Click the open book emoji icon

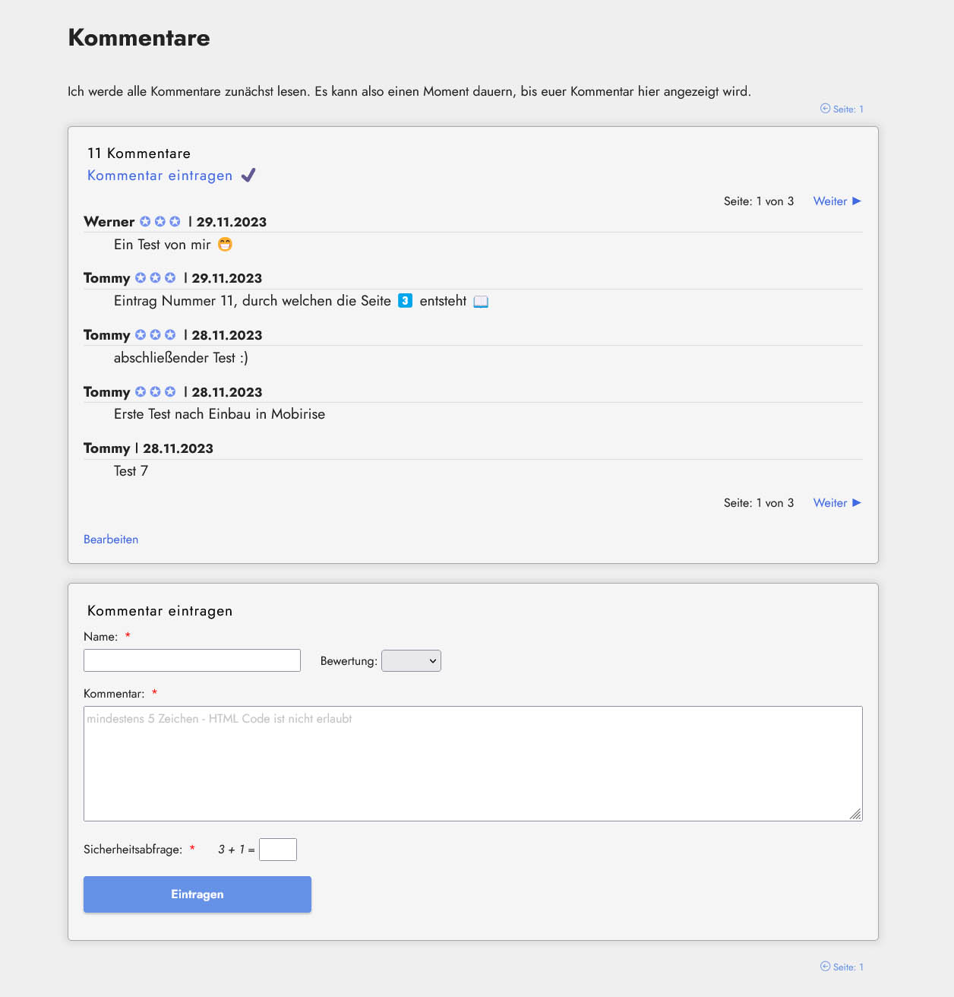[x=481, y=302]
